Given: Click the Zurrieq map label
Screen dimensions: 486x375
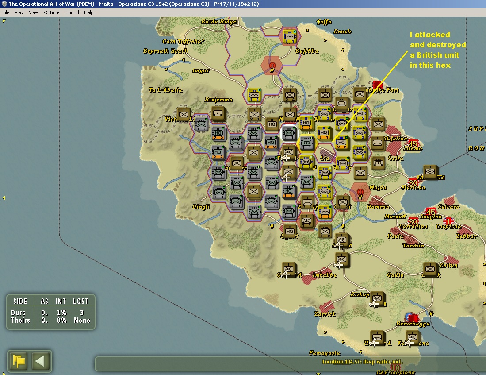Looking at the screenshot, I should tap(325, 314).
